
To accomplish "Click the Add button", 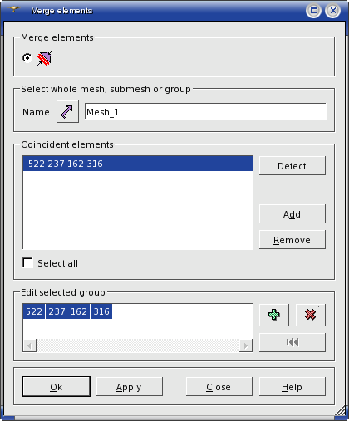I will tap(292, 213).
